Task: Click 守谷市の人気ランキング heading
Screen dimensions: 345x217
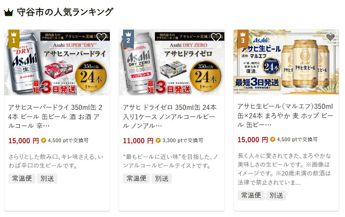Action: [x=65, y=12]
